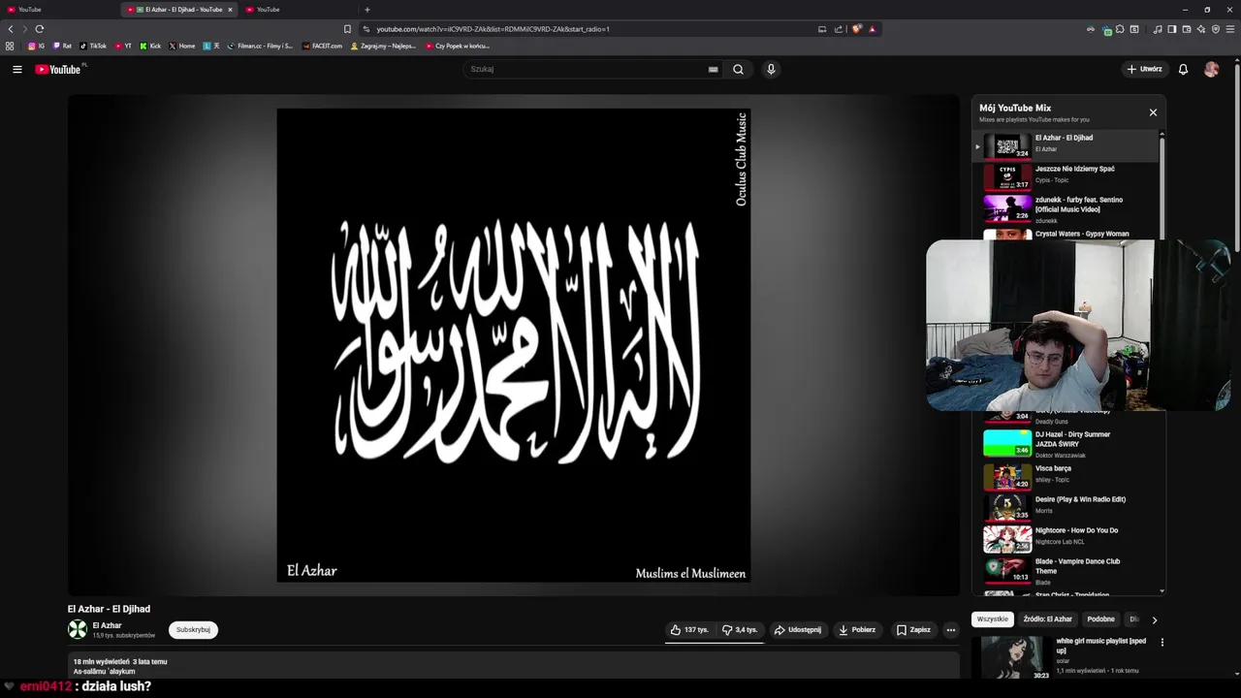Dislike the video with 3,4 tys.
This screenshot has width=1241, height=698.
tap(740, 629)
